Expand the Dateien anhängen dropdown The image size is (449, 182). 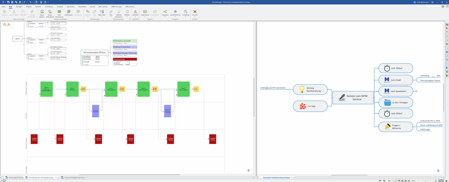coord(119,15)
